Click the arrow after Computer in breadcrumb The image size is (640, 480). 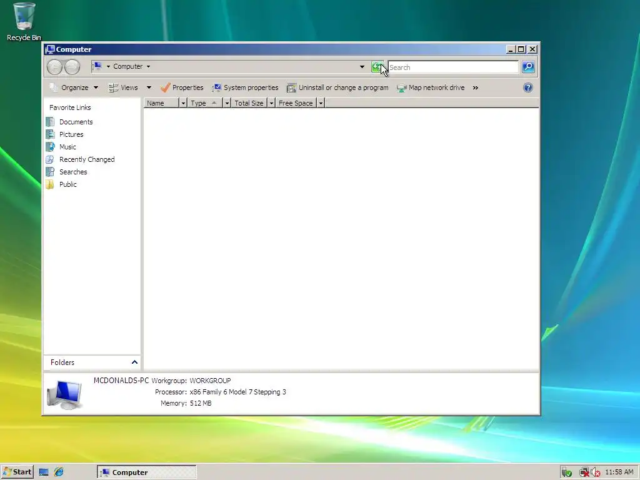148,66
